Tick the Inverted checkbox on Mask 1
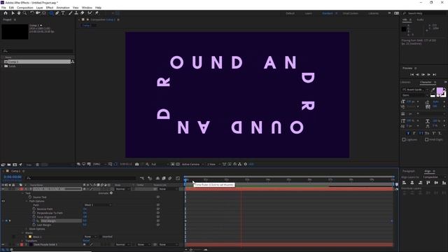Viewport: 448px width, 252px height. (x=100, y=237)
